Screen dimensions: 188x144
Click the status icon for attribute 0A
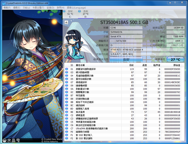pyautogui.click(x=67, y=89)
